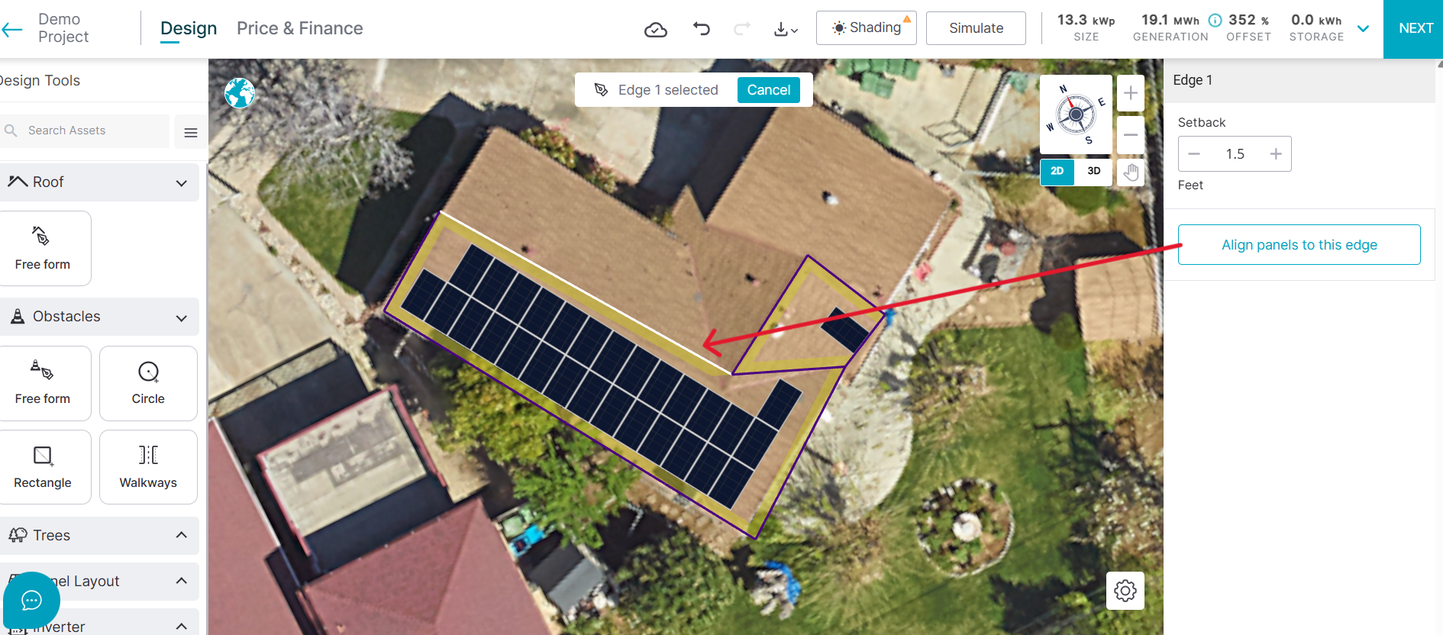The width and height of the screenshot is (1443, 635).
Task: Switch to 3D view
Action: click(x=1093, y=171)
